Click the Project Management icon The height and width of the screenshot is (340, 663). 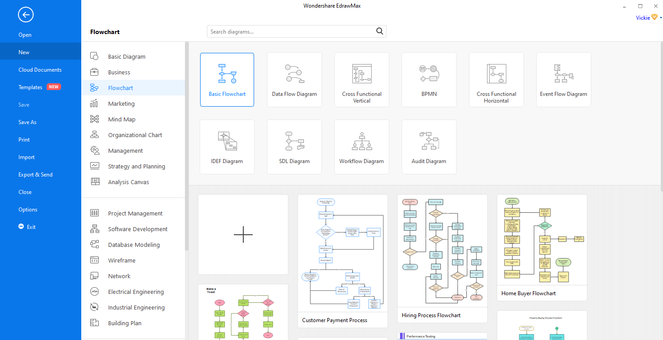pyautogui.click(x=94, y=213)
